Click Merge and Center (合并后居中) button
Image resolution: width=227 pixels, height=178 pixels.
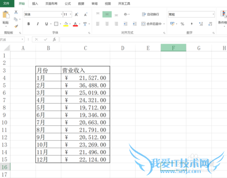(x=152, y=24)
